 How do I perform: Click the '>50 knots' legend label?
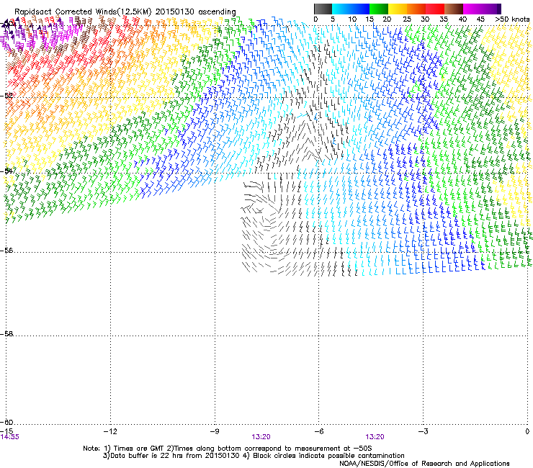pos(513,19)
